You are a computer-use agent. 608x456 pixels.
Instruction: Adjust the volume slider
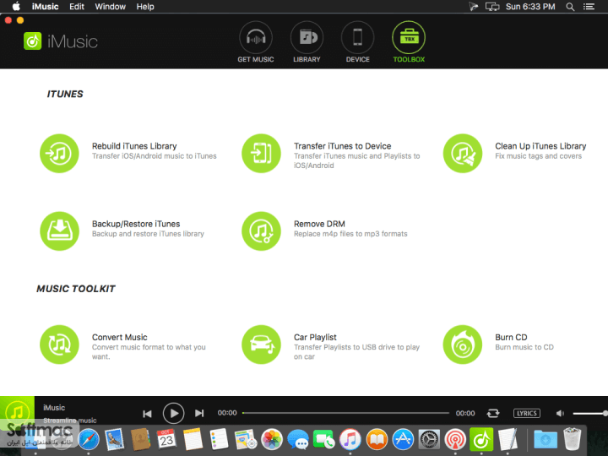pyautogui.click(x=589, y=413)
